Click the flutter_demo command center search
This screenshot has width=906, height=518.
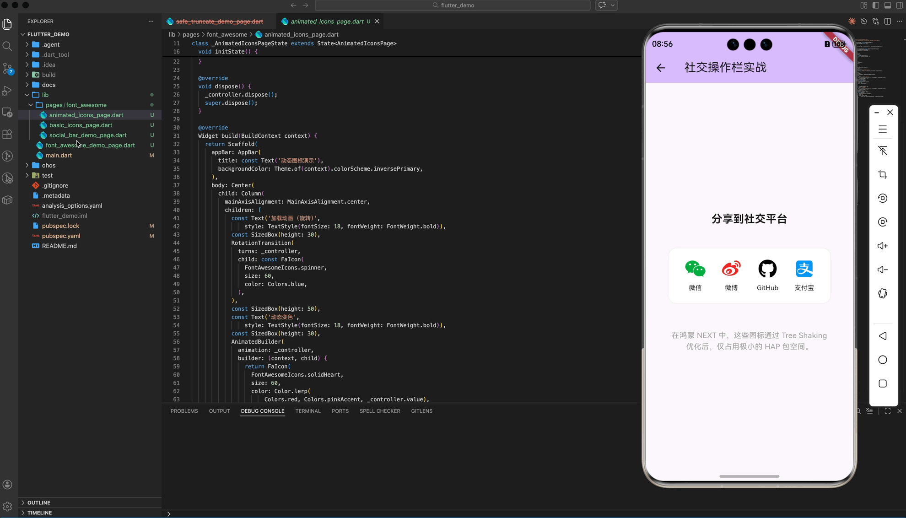click(453, 5)
